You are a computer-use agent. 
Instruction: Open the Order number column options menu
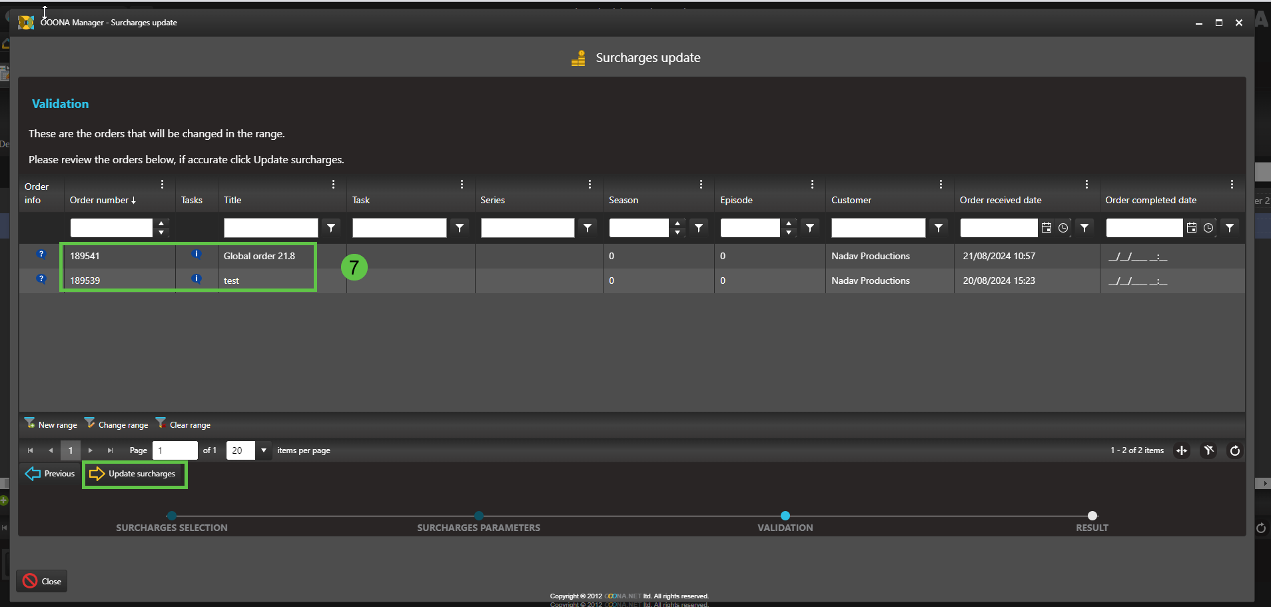point(162,185)
